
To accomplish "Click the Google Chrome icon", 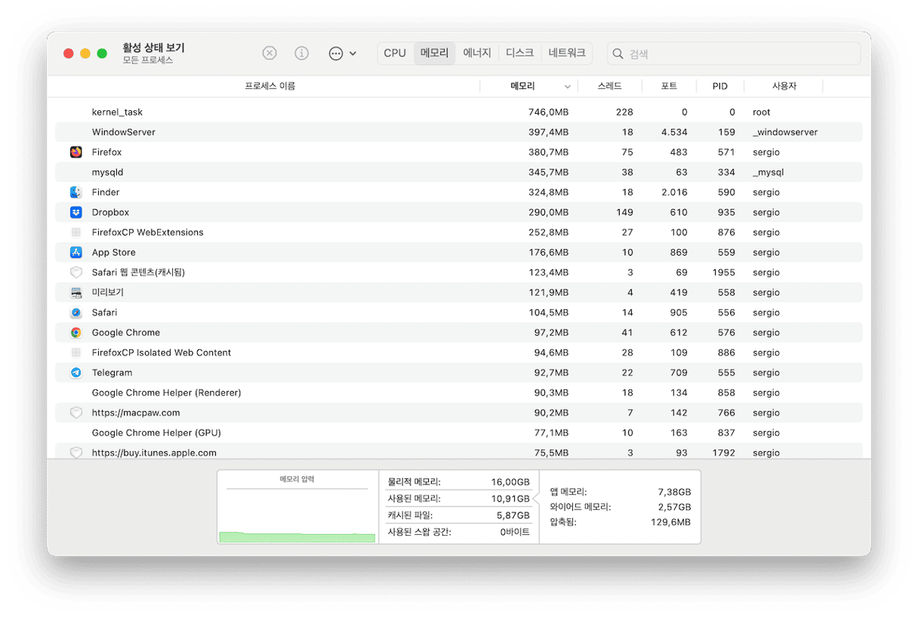I will coord(76,333).
